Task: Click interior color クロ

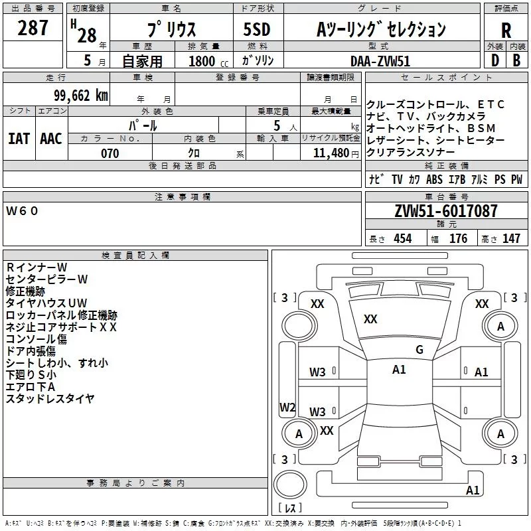Action: 194,153
